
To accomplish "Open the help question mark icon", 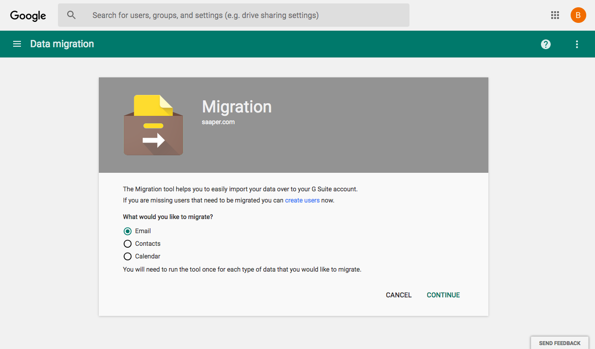I will [x=546, y=44].
